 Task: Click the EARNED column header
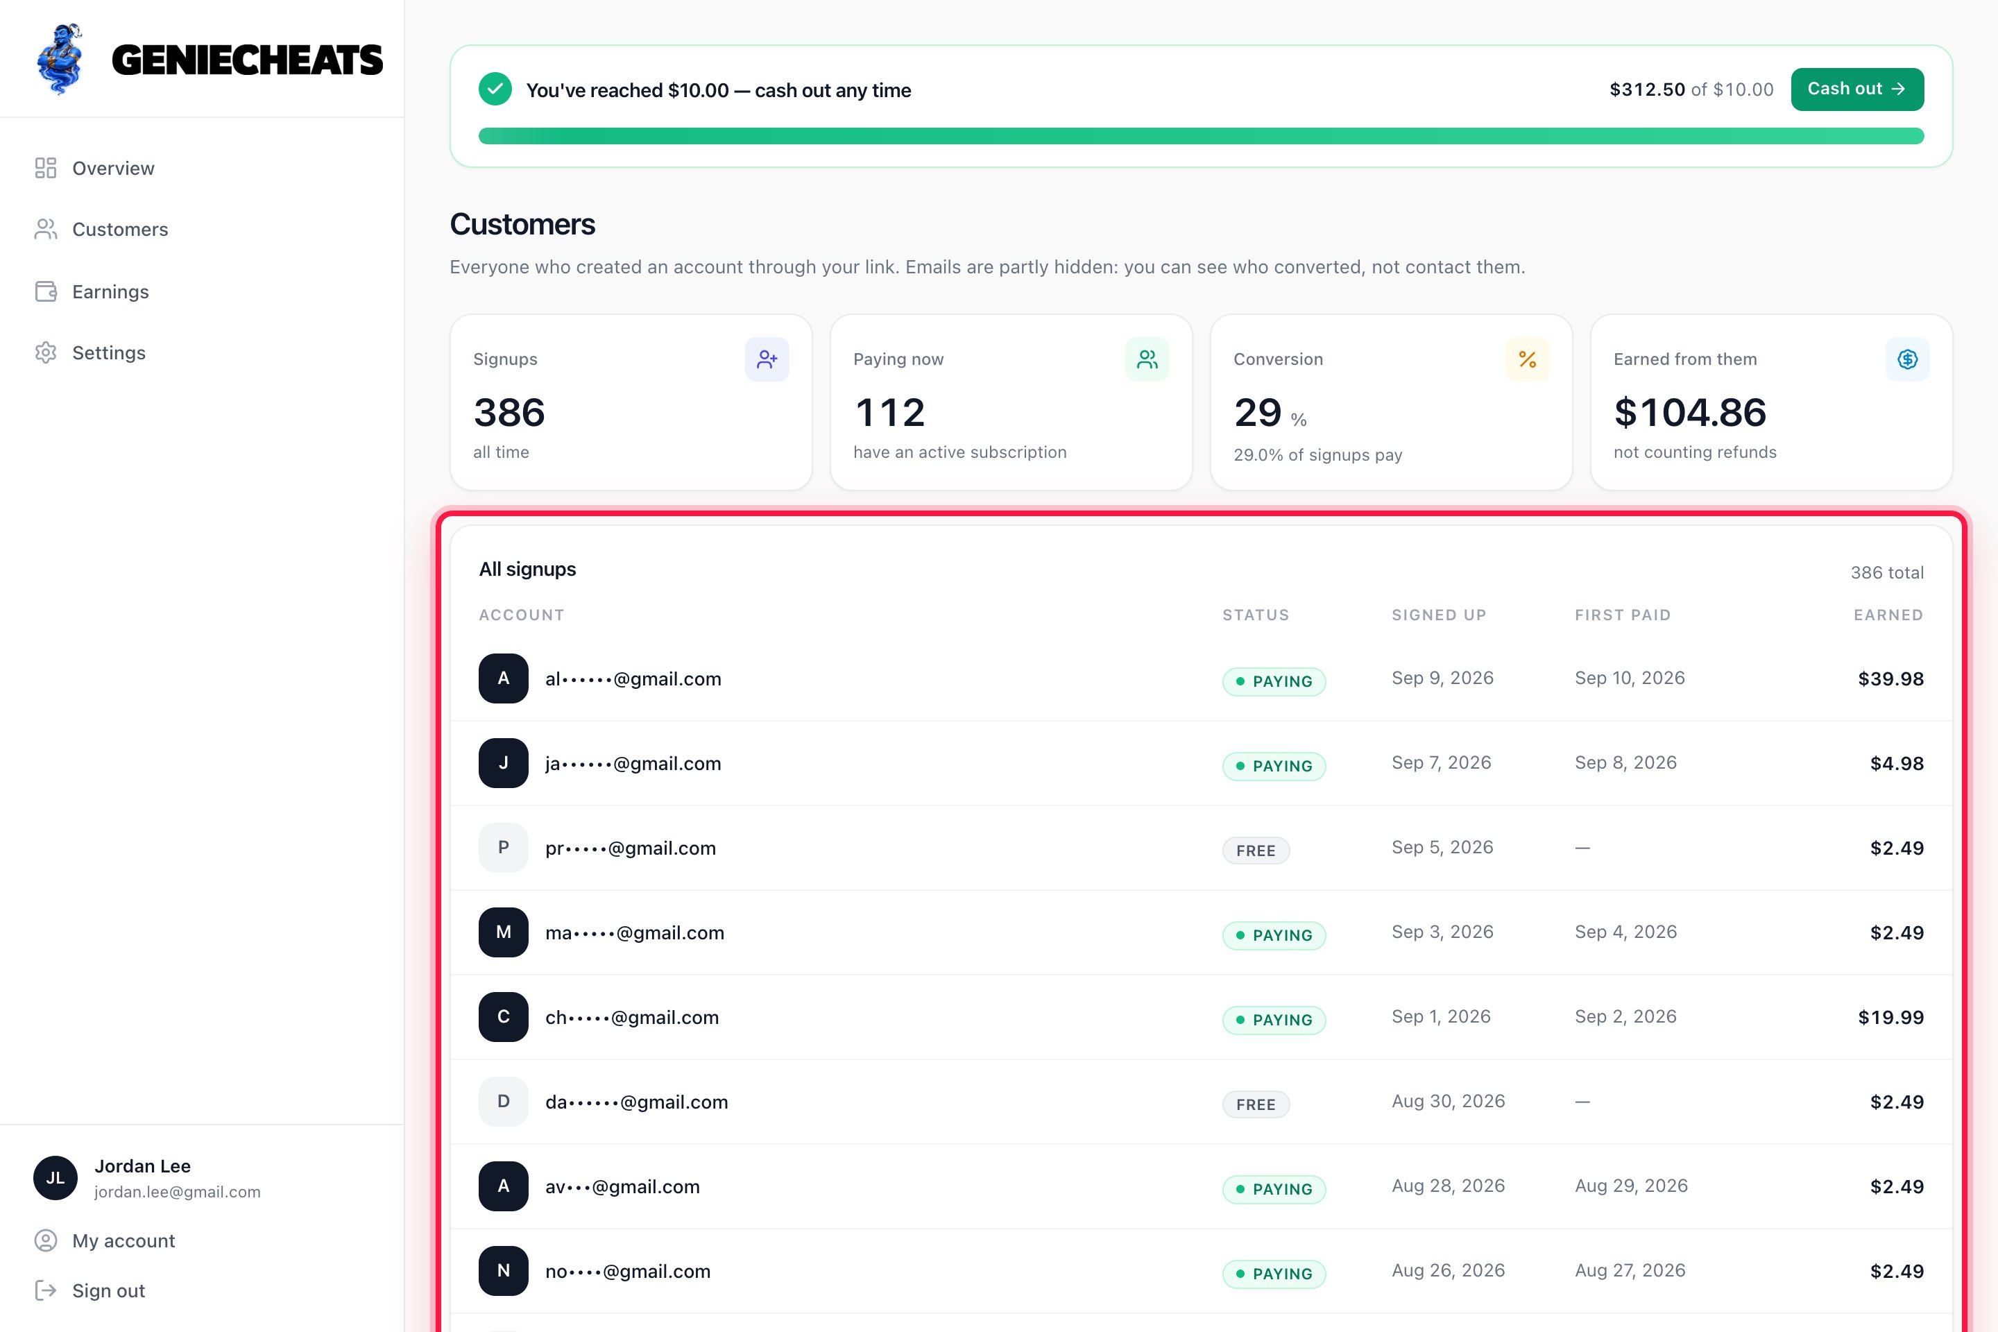click(x=1888, y=615)
